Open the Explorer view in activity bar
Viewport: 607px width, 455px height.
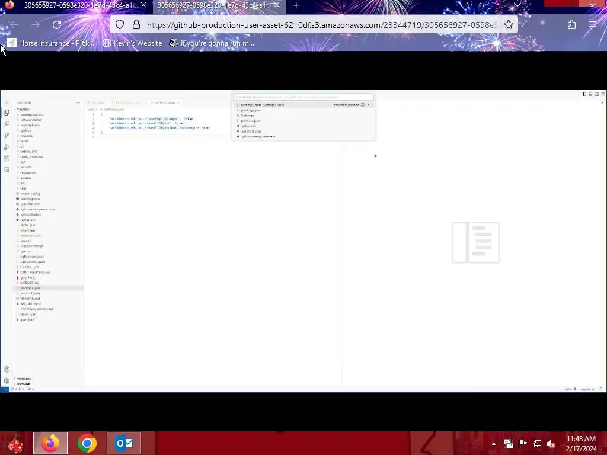click(7, 113)
